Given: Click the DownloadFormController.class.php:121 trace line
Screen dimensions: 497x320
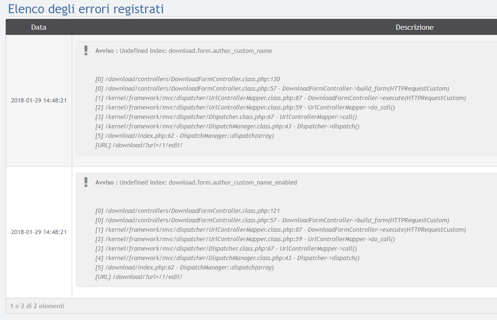Looking at the screenshot, I should [187, 211].
